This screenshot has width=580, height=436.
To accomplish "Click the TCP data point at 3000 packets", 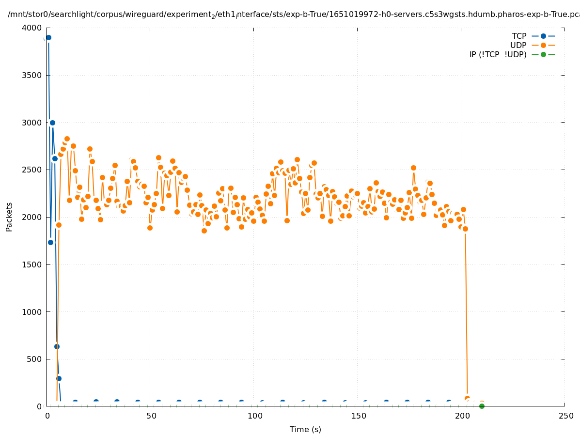I will point(52,123).
